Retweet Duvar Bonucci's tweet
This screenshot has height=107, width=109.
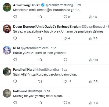(x=40, y=38)
